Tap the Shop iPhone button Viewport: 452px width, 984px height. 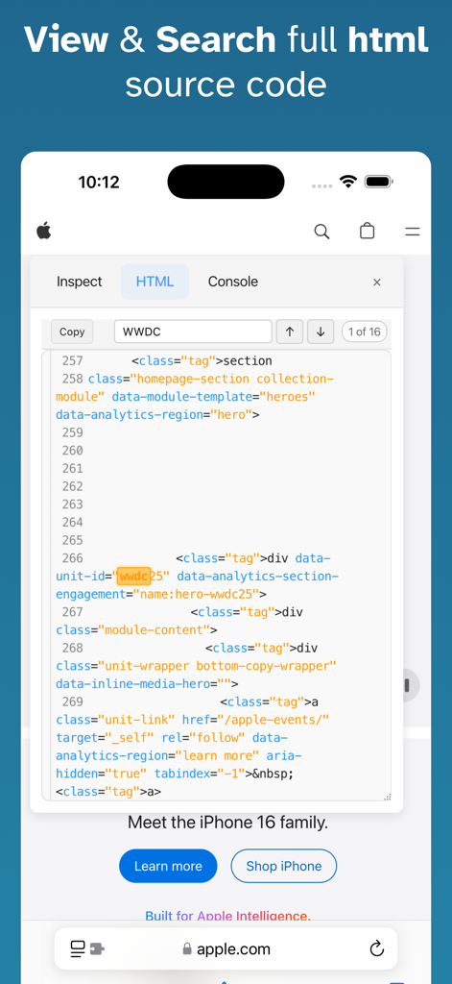tap(284, 866)
